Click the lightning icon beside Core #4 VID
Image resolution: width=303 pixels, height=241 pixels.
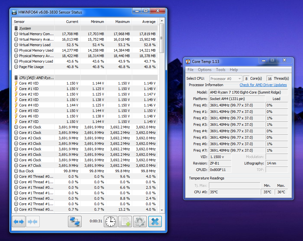(x=16, y=105)
